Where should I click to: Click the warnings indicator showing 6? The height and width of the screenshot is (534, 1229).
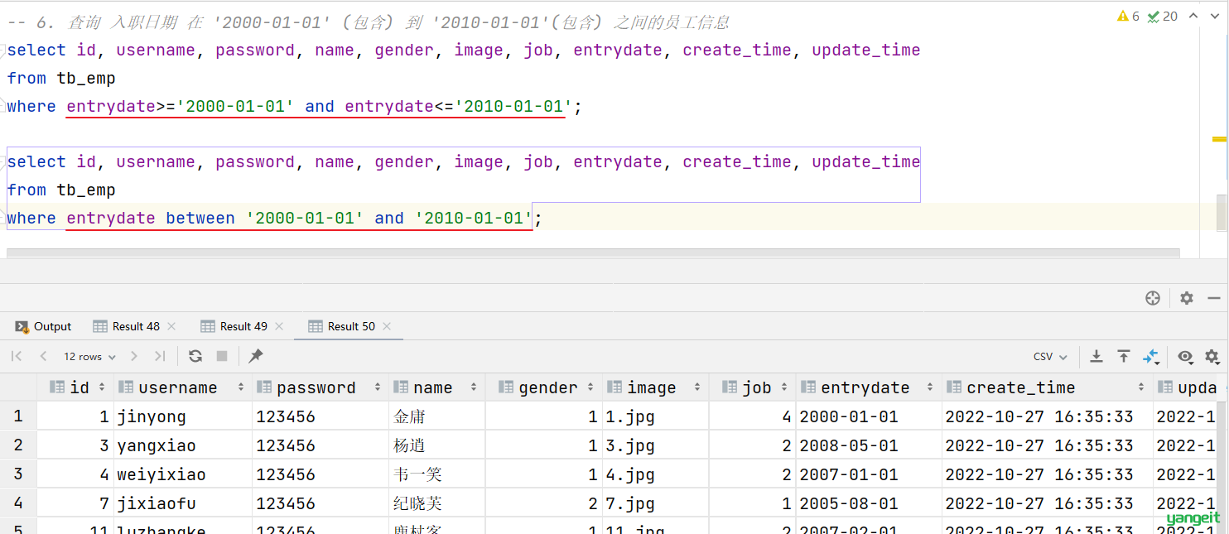pos(1128,16)
